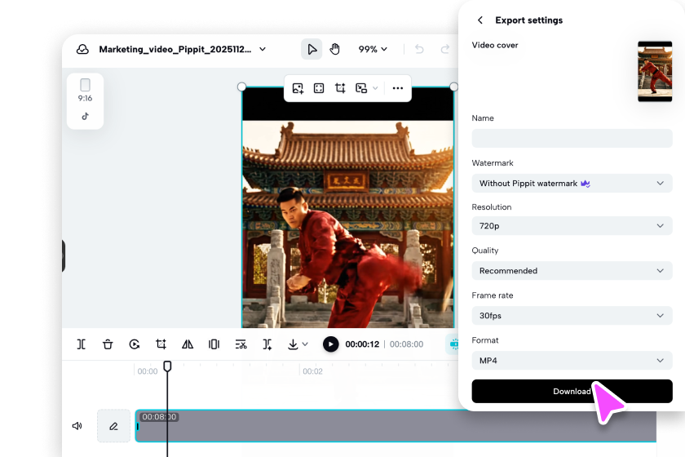685x457 pixels.
Task: Open the 99% zoom level dropdown
Action: pyautogui.click(x=373, y=49)
